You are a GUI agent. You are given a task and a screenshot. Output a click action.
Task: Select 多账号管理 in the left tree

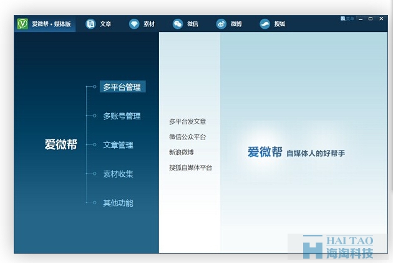pos(122,116)
